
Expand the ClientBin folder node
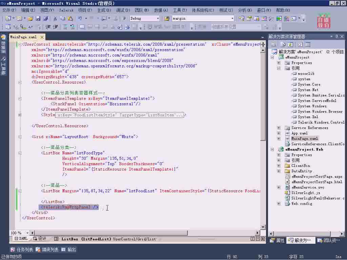(279, 166)
